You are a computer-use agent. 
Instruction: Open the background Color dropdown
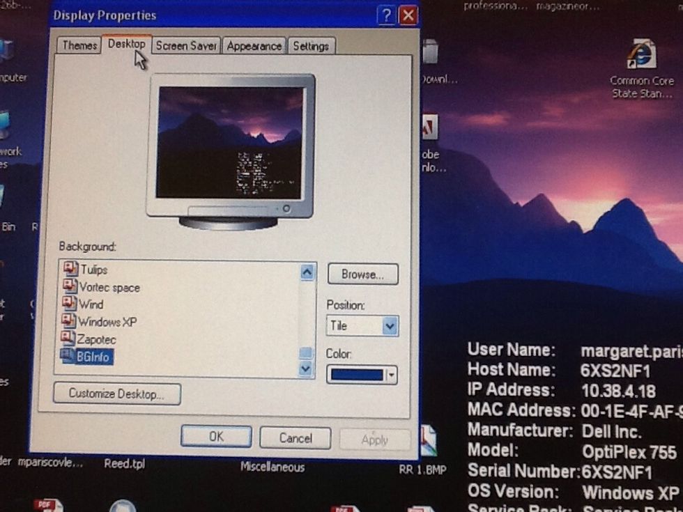coord(391,375)
